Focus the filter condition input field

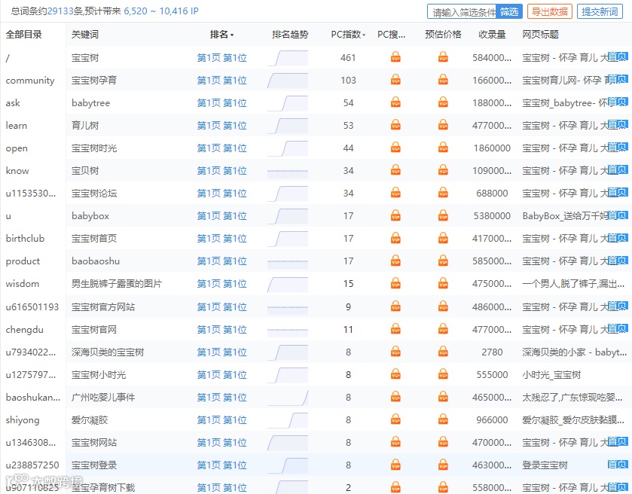point(462,12)
